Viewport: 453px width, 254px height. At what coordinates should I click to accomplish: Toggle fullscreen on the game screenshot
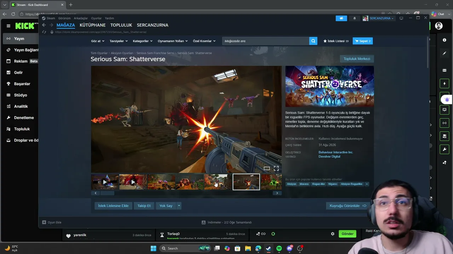coord(276,168)
